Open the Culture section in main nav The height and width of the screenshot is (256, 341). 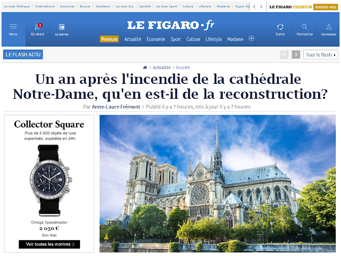point(193,39)
